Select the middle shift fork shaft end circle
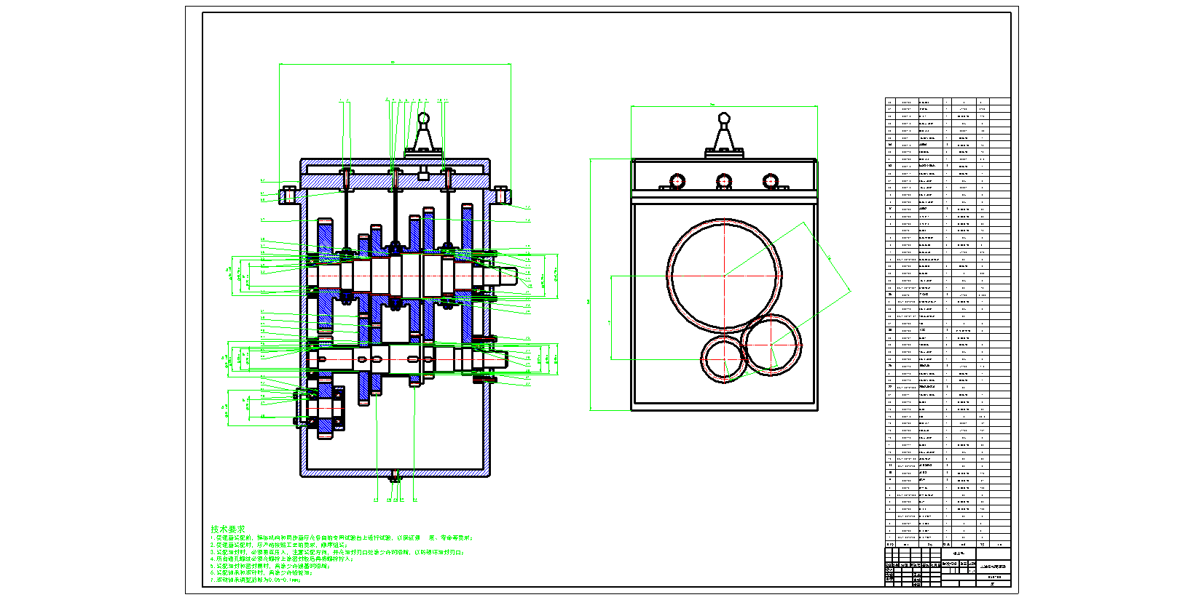 723,180
